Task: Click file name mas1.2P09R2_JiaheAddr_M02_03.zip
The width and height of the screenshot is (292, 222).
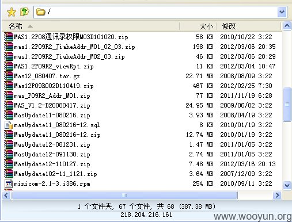Action: coord(69,56)
